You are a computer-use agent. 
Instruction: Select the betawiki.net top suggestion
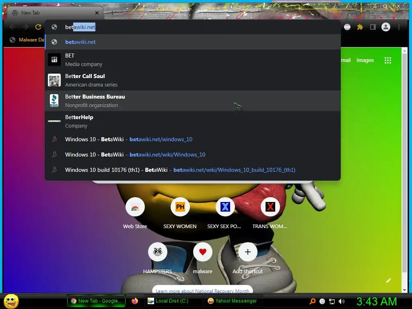(193, 42)
